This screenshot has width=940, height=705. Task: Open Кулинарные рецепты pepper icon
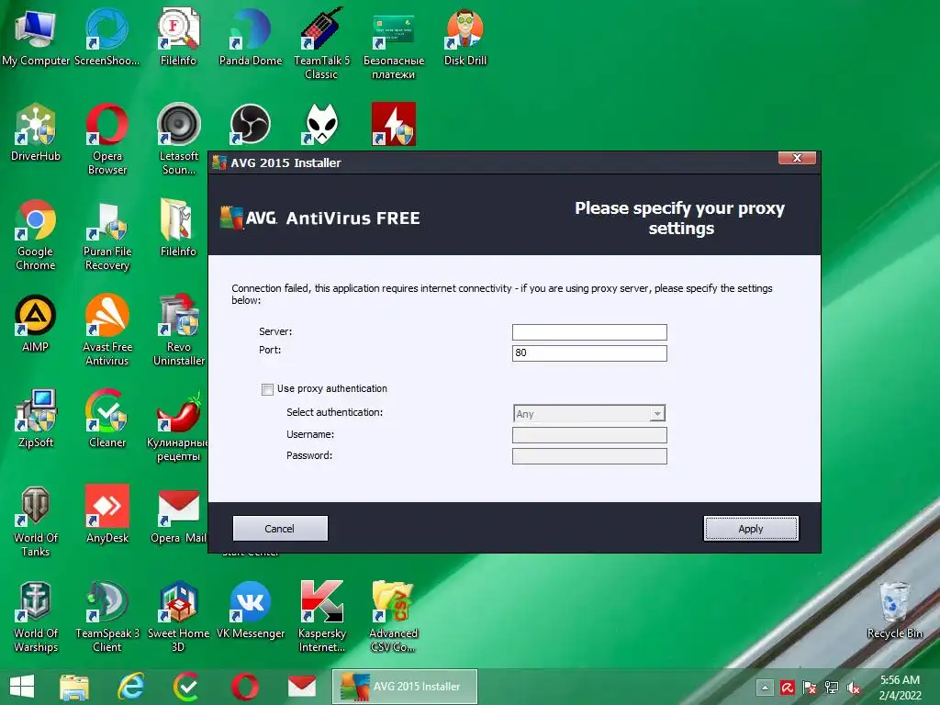(x=179, y=425)
